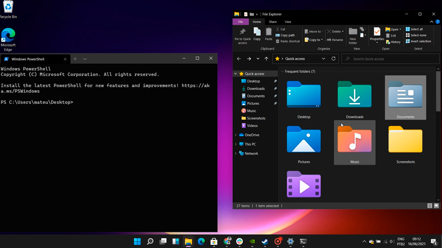
Task: Switch to large icons view in status bar
Action: pos(437,206)
